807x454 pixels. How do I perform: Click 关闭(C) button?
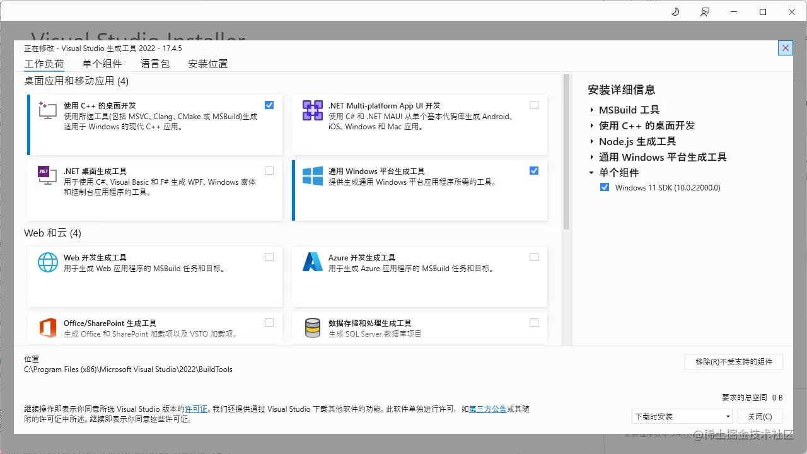coord(760,416)
